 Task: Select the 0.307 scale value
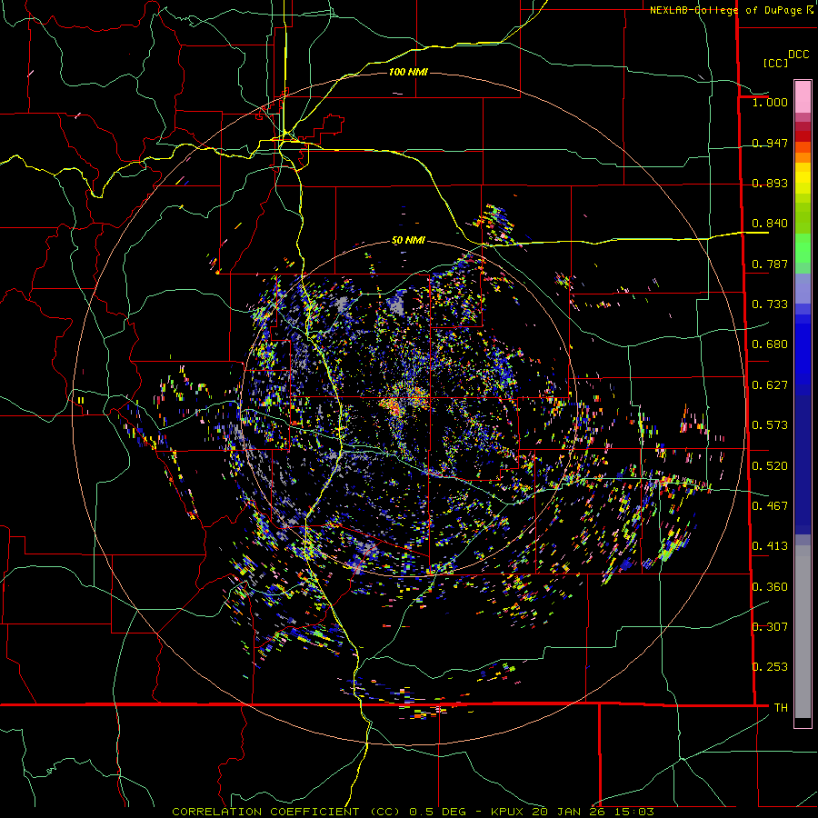[x=770, y=627]
